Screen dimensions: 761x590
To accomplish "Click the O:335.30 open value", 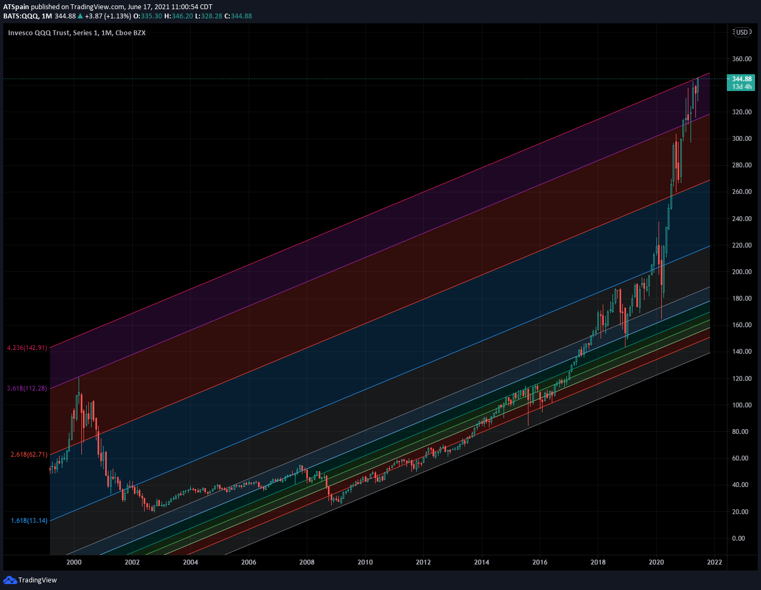I will click(x=148, y=16).
